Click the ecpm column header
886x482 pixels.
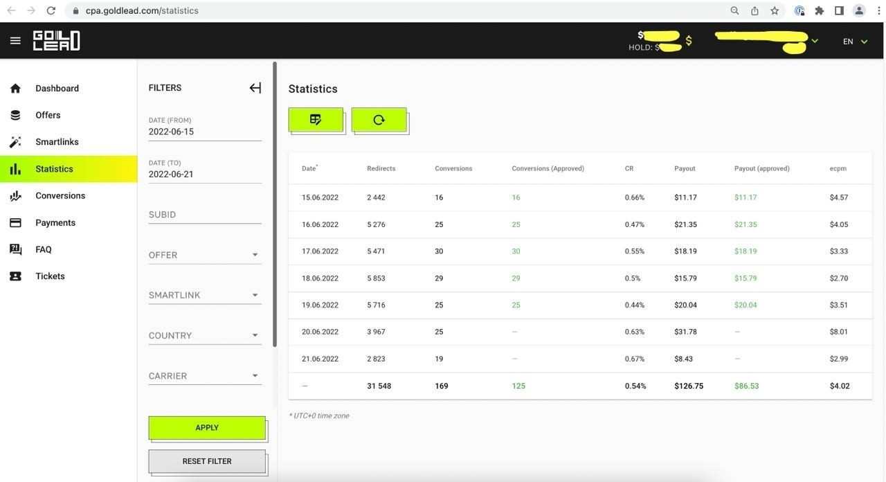click(x=838, y=168)
